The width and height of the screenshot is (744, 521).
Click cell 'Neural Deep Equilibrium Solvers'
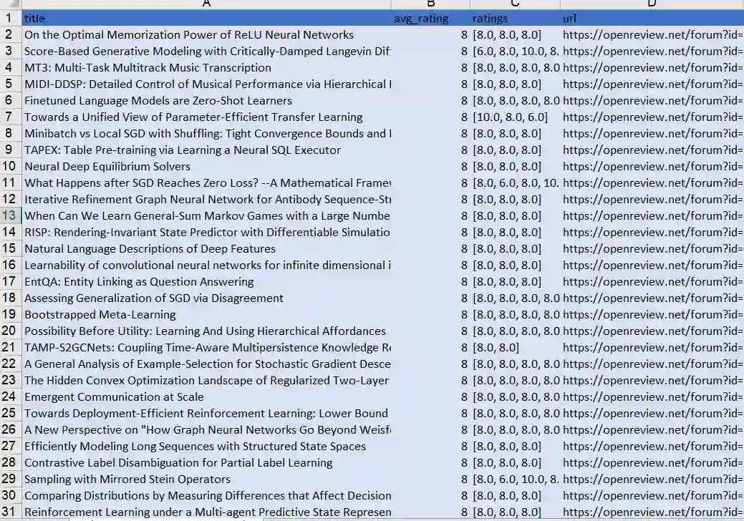[206, 167]
